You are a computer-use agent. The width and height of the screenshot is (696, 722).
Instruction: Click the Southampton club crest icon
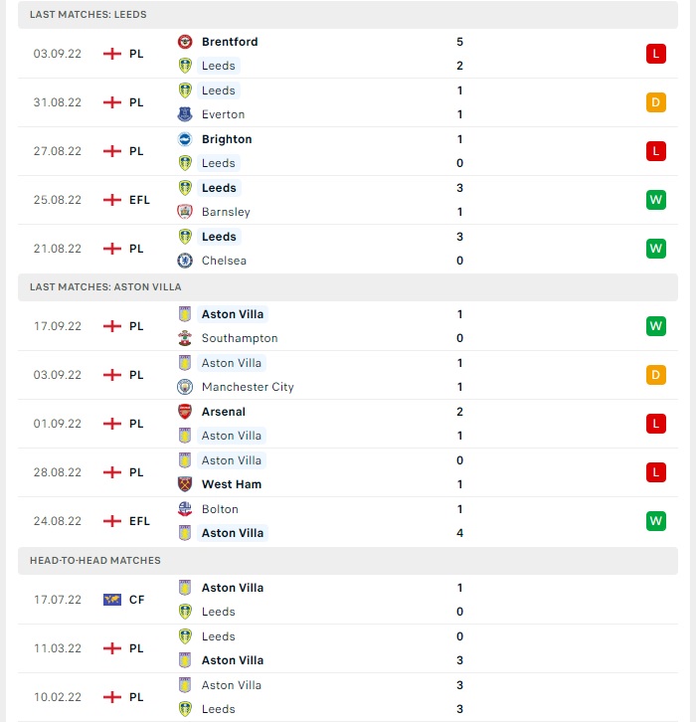pyautogui.click(x=185, y=338)
